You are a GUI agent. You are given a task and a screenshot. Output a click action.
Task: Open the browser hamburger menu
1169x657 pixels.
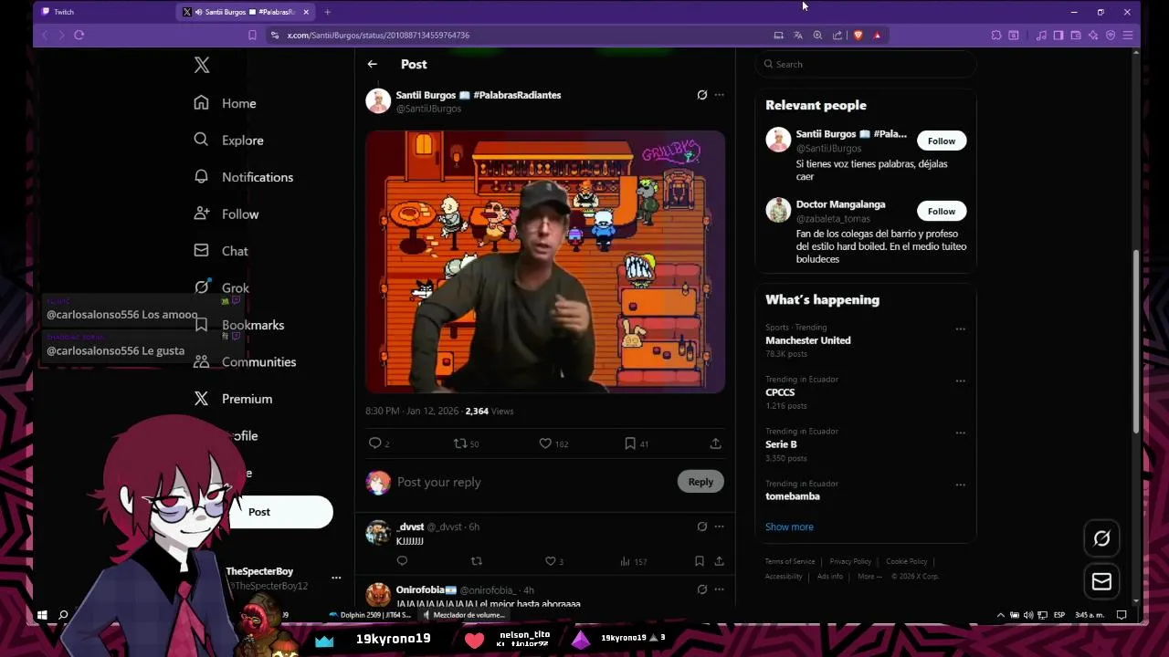(1128, 35)
